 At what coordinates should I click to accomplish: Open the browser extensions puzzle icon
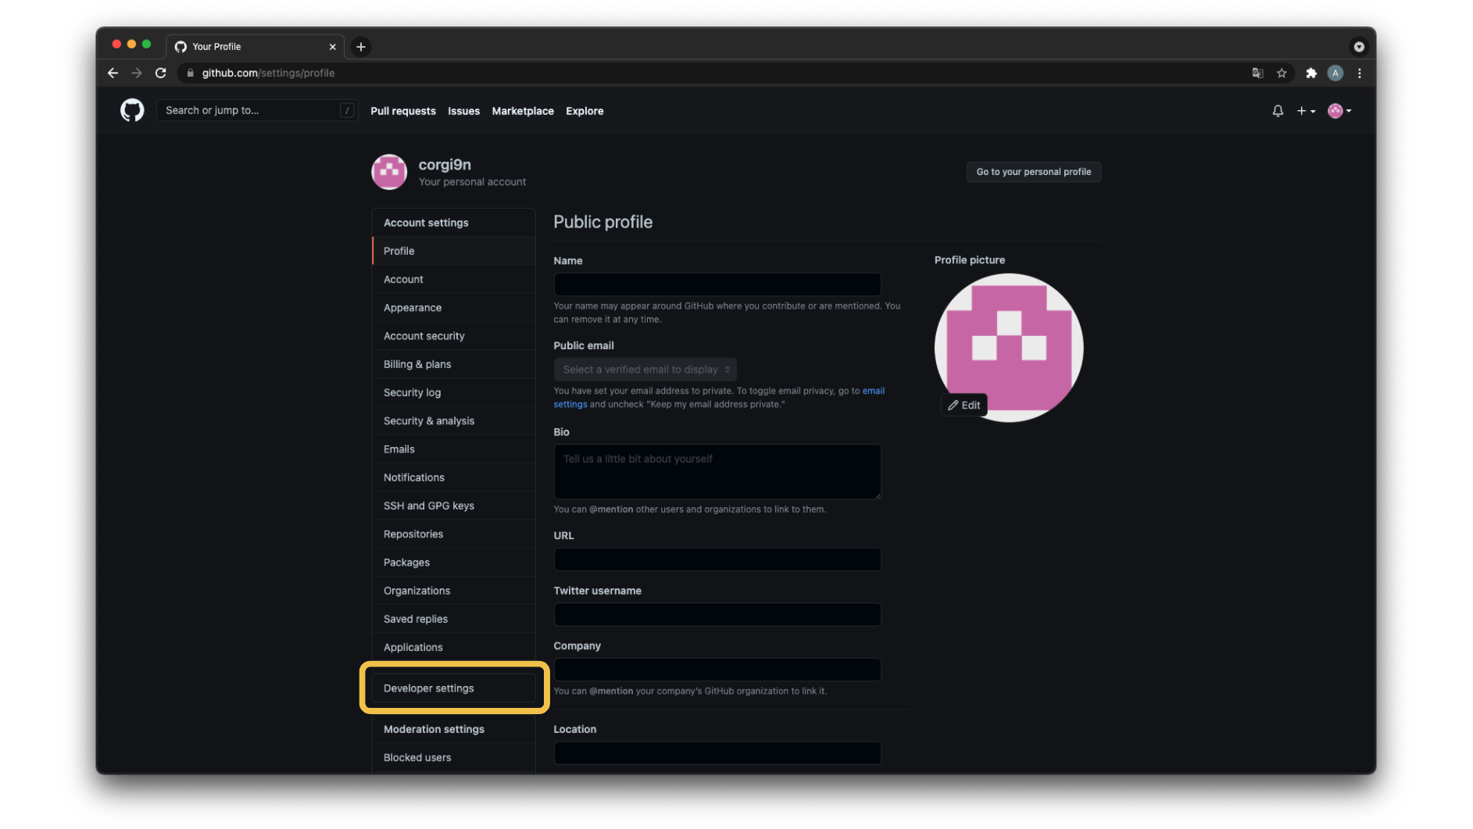(x=1311, y=73)
